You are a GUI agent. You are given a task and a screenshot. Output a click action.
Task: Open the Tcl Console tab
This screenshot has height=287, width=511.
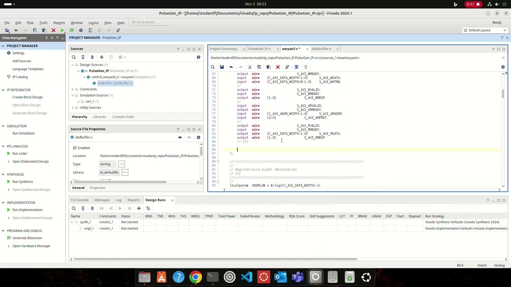[79, 200]
